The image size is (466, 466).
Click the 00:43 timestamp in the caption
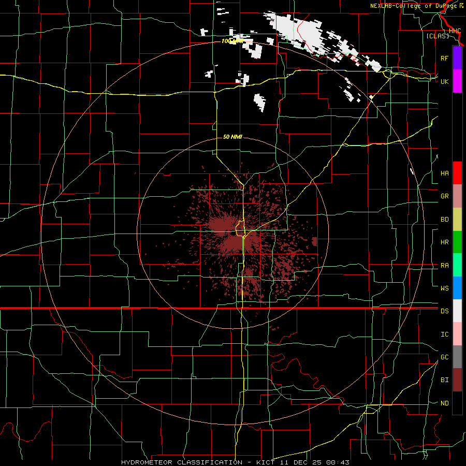[338, 462]
